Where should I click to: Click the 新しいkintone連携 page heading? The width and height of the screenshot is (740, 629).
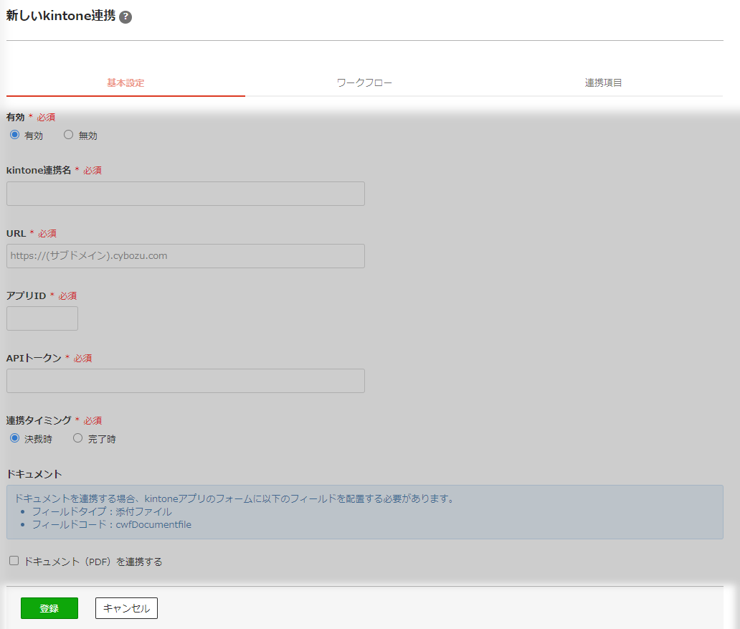click(x=60, y=16)
